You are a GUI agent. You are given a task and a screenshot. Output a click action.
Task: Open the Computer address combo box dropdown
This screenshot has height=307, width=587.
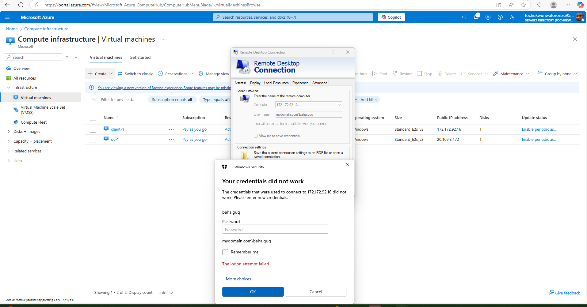339,105
